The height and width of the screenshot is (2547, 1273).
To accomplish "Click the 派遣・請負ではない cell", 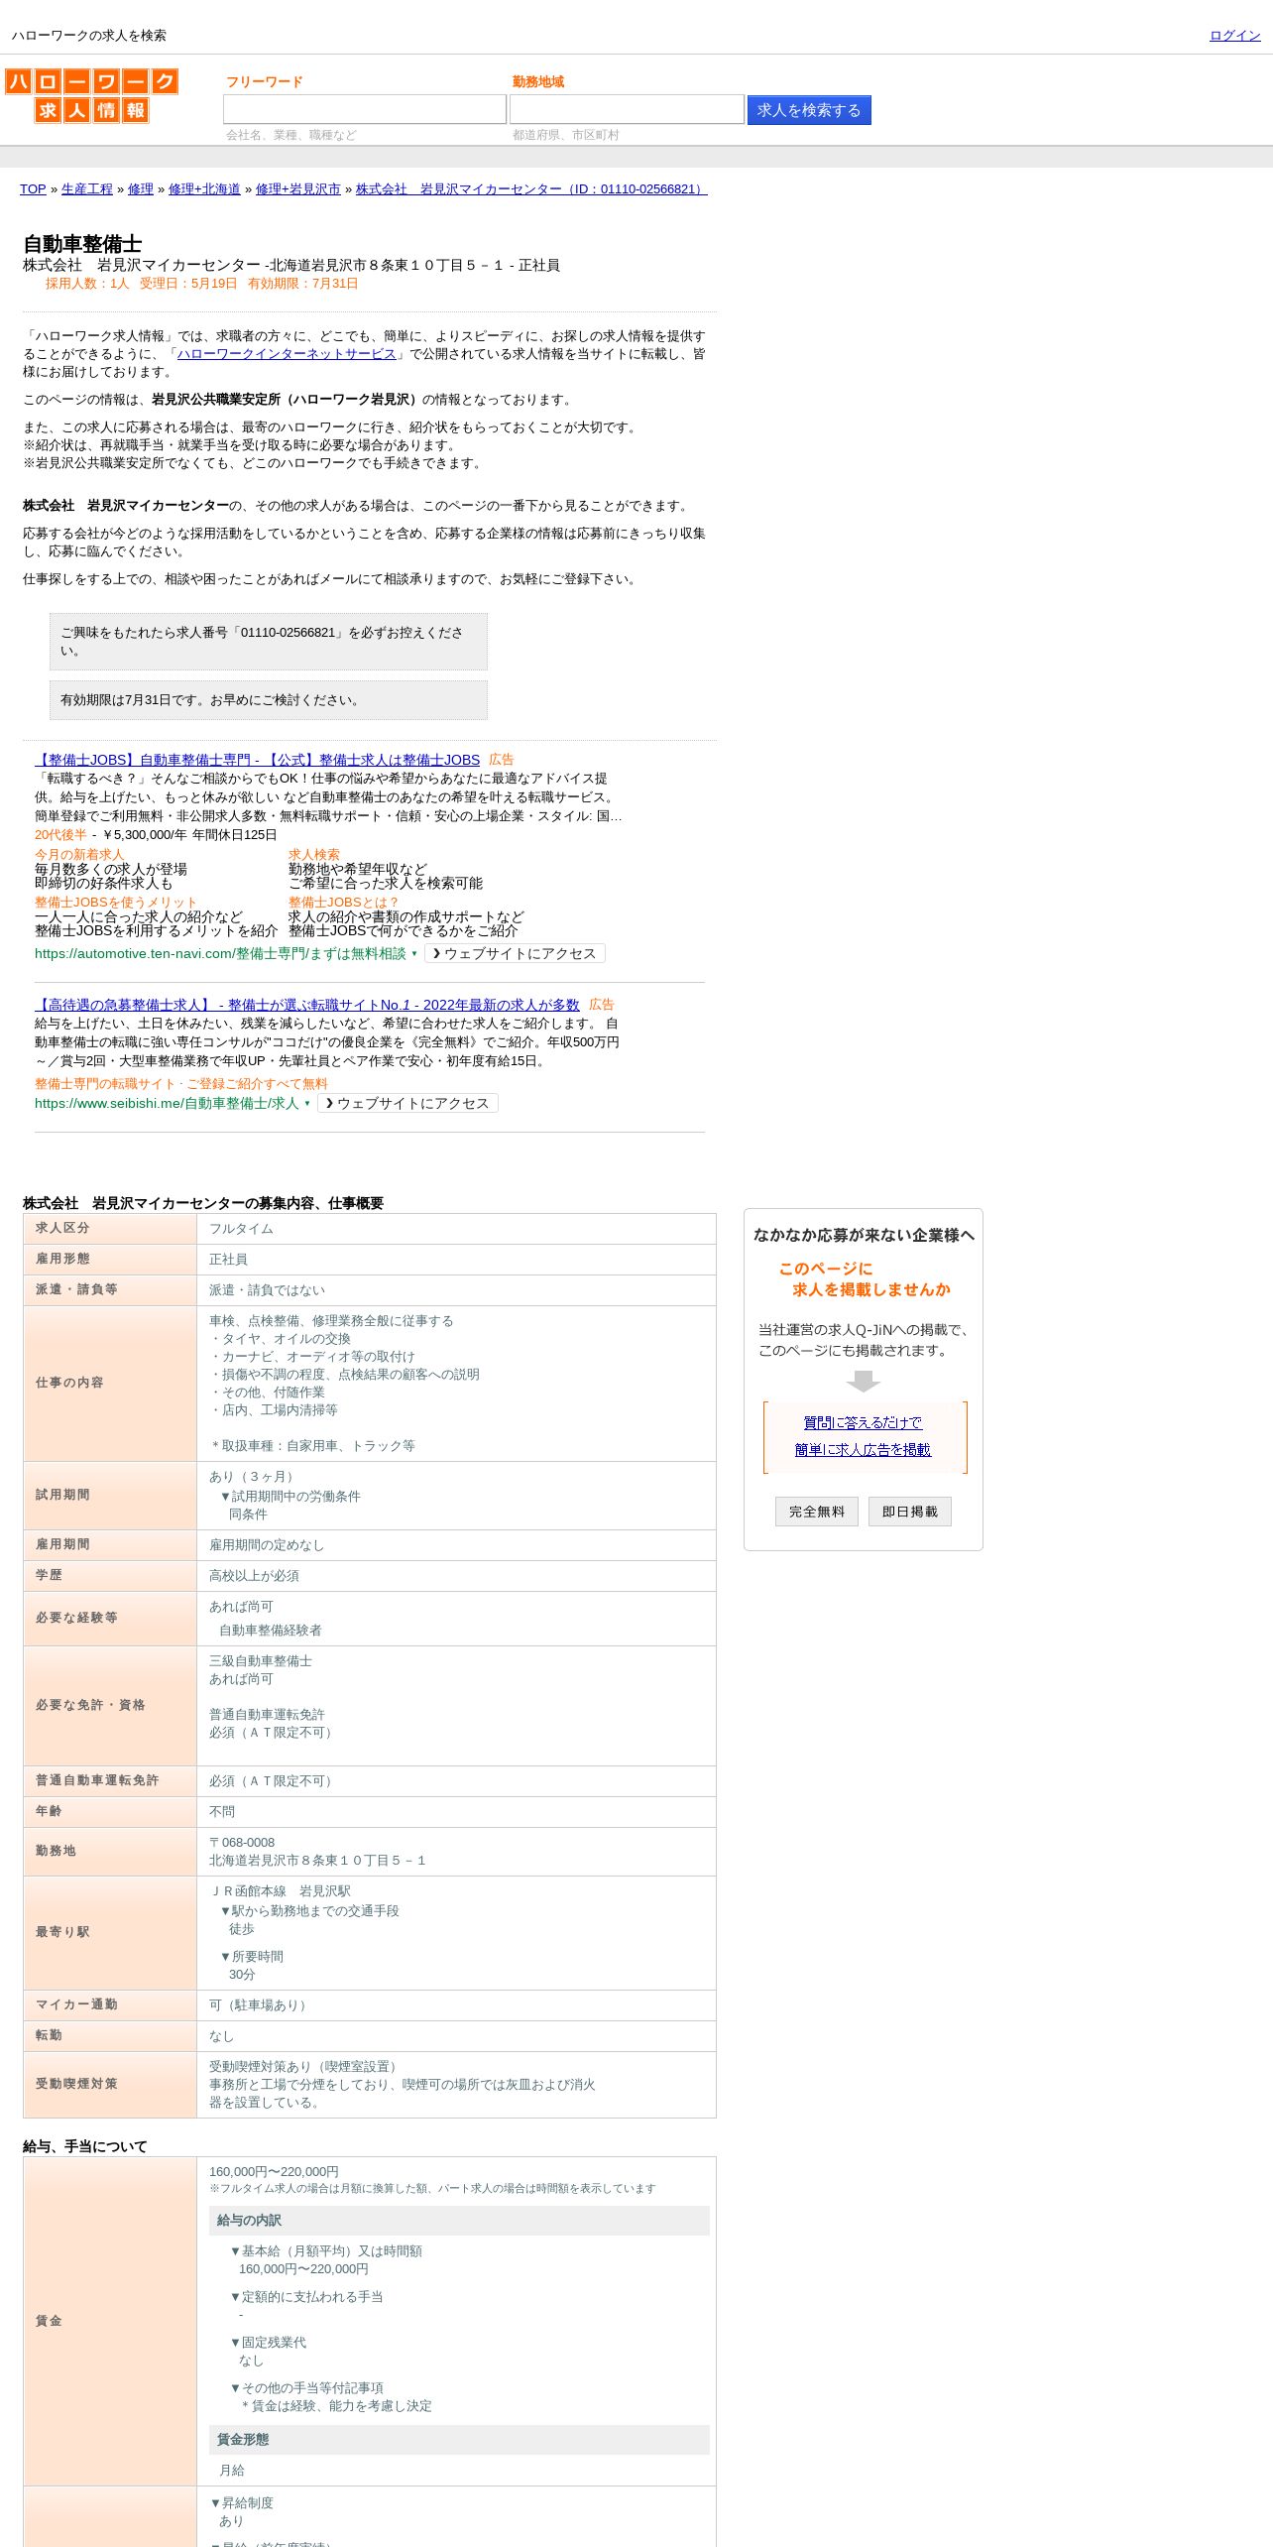I will tap(456, 1290).
